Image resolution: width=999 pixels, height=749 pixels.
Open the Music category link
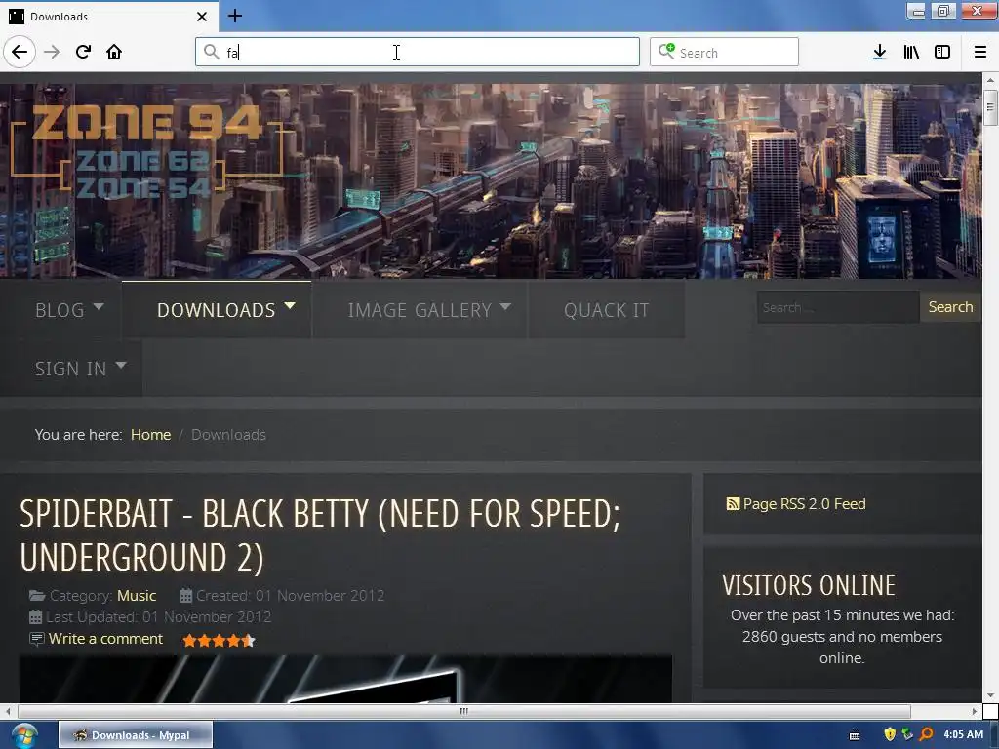tap(137, 596)
